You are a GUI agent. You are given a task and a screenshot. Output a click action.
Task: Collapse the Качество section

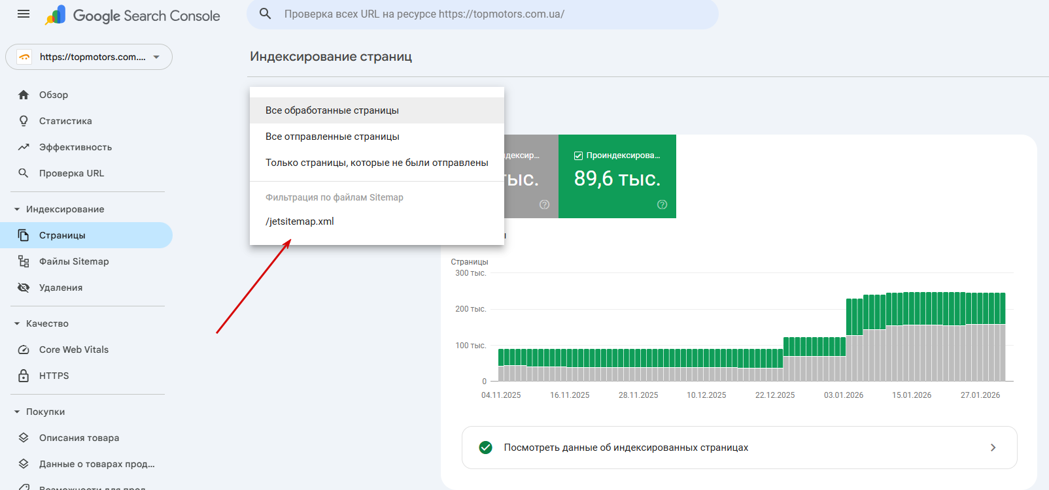pos(17,323)
